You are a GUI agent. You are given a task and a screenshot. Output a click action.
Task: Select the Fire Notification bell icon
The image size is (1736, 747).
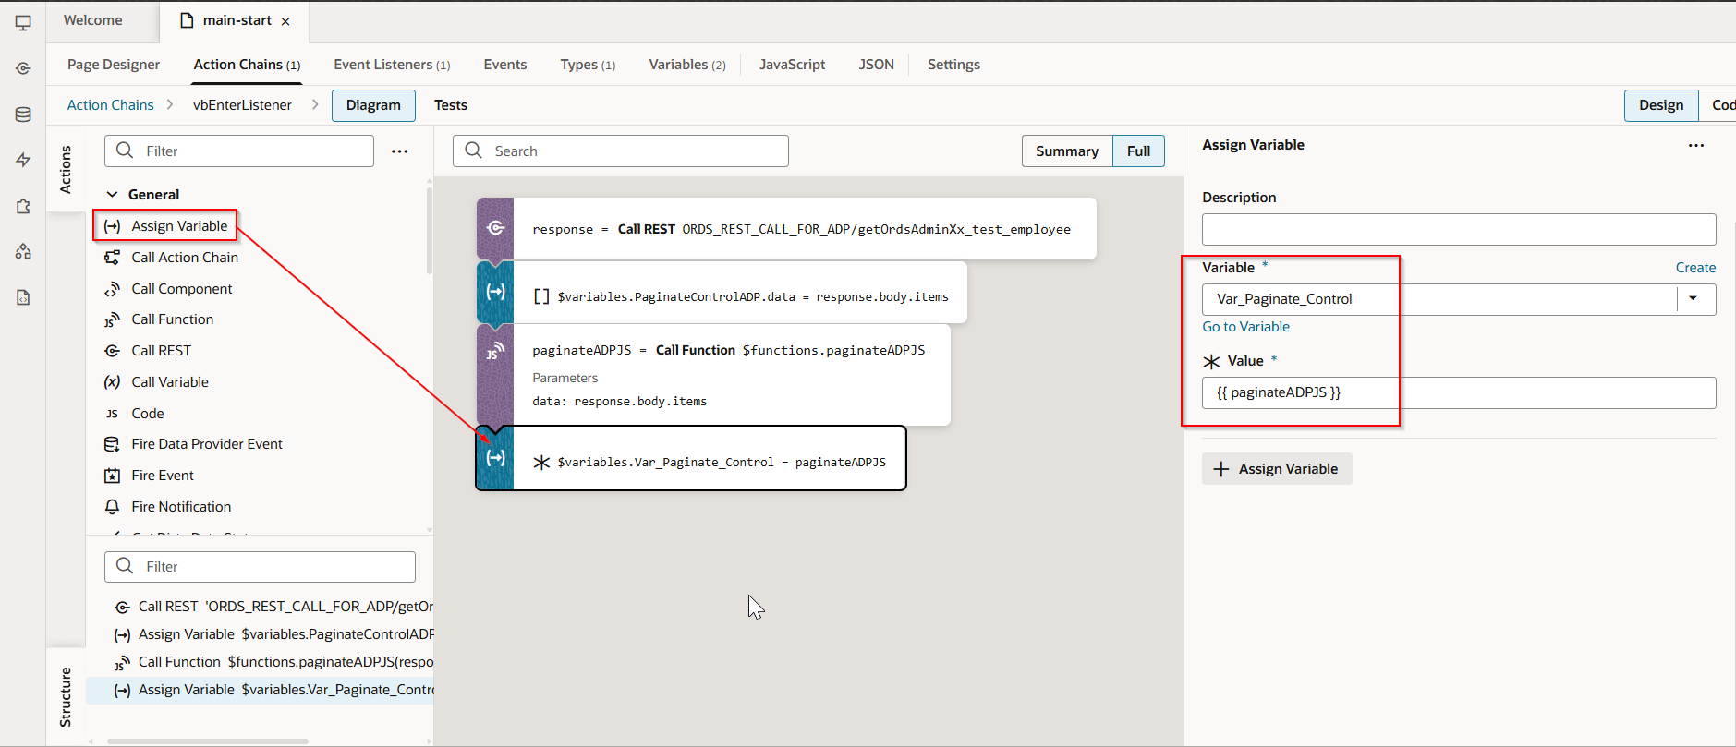point(112,507)
